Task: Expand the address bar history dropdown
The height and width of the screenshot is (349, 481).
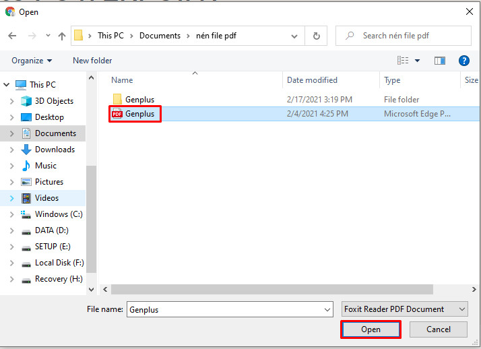Action: click(x=294, y=36)
